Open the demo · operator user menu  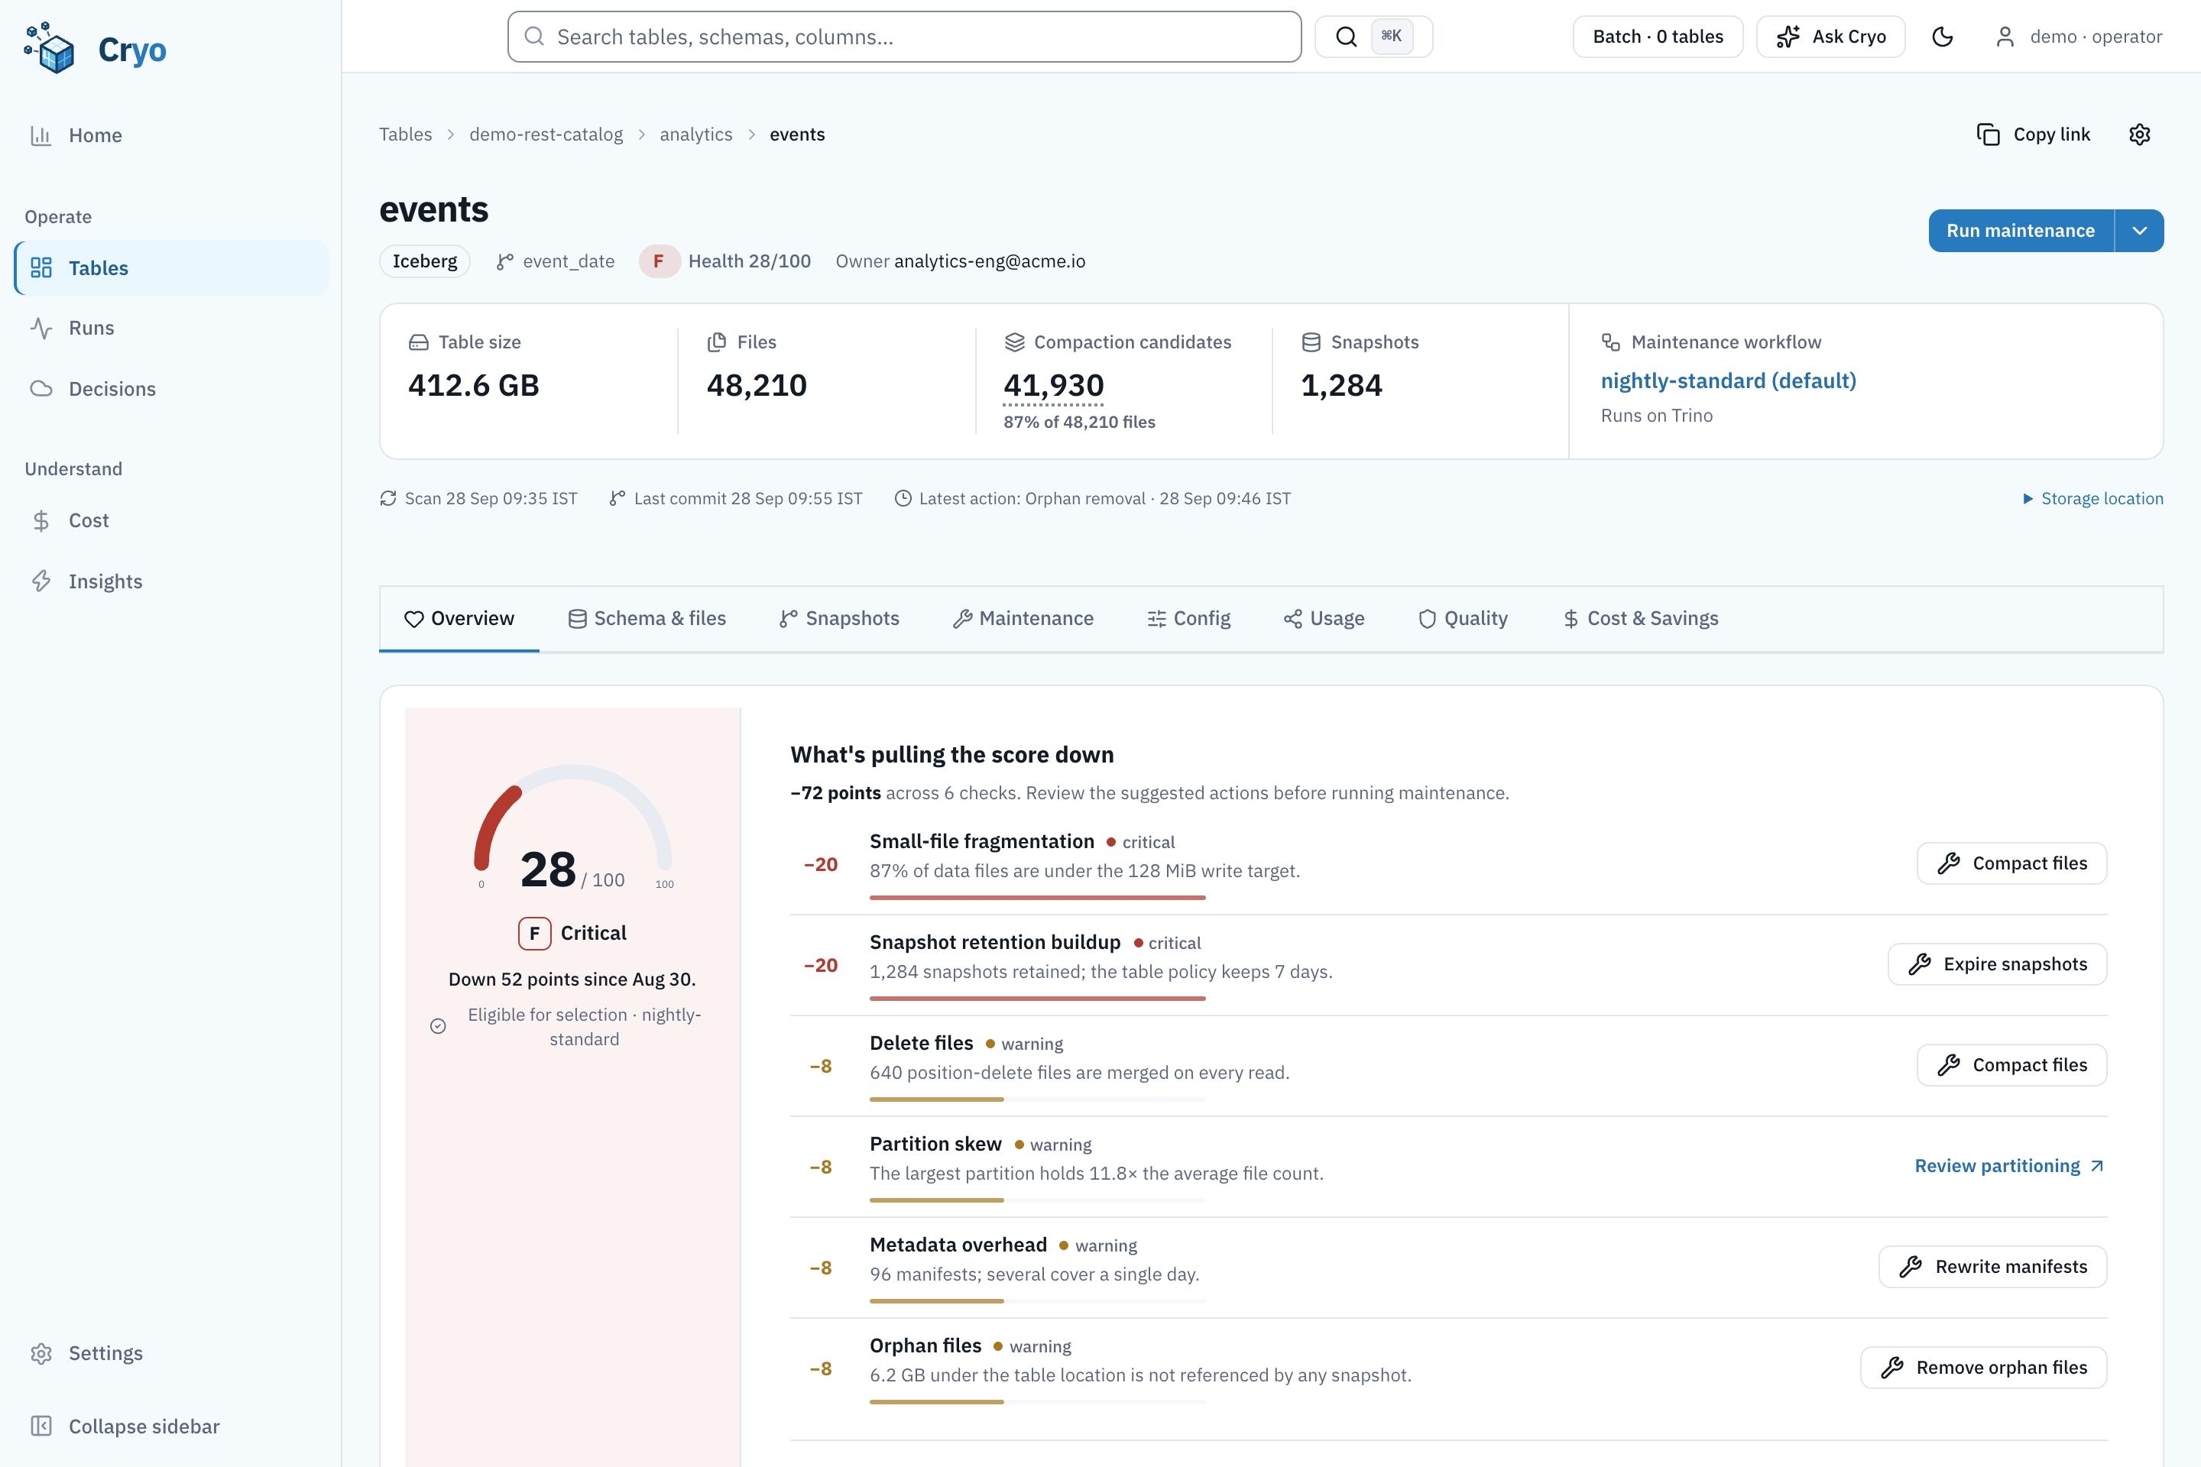[2079, 37]
